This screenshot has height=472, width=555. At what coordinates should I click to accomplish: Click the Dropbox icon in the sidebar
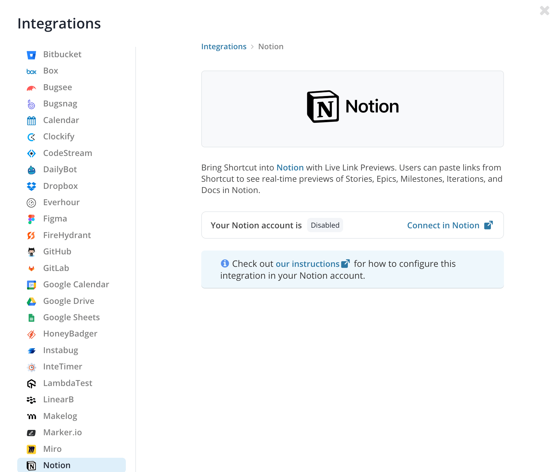tap(31, 186)
